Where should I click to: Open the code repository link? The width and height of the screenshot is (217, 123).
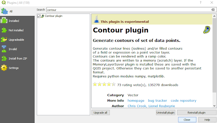(183, 101)
